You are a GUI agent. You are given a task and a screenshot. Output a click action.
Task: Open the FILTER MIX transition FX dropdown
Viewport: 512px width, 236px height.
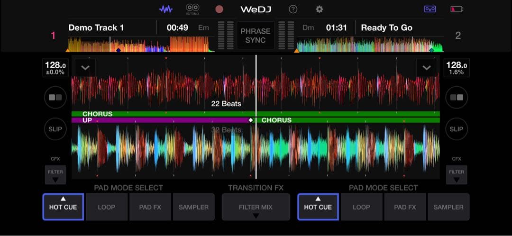click(256, 207)
